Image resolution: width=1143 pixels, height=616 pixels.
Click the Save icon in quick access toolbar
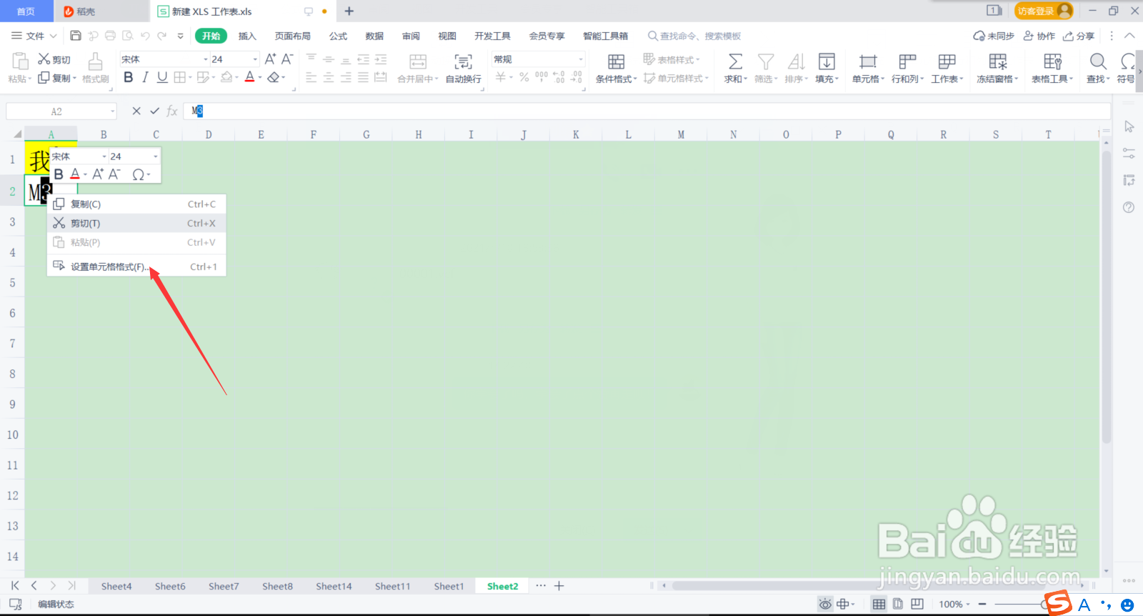76,36
